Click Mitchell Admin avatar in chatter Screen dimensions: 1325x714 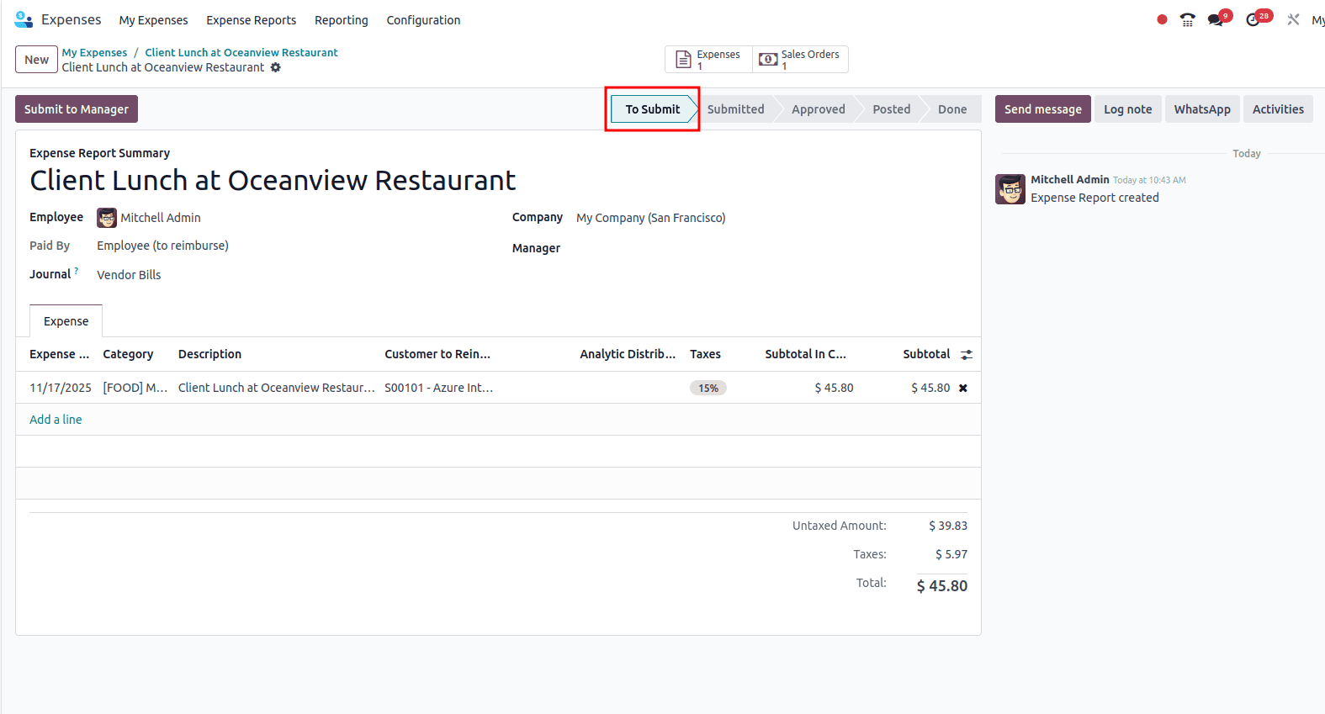[x=1010, y=189]
